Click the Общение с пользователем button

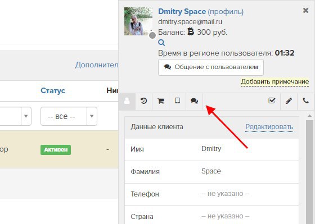coord(211,67)
